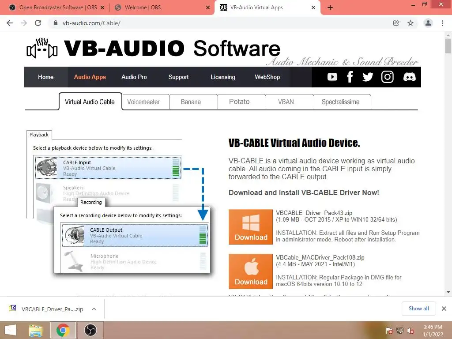
Task: Click the VB-Audio speaker logo
Action: pos(42,48)
